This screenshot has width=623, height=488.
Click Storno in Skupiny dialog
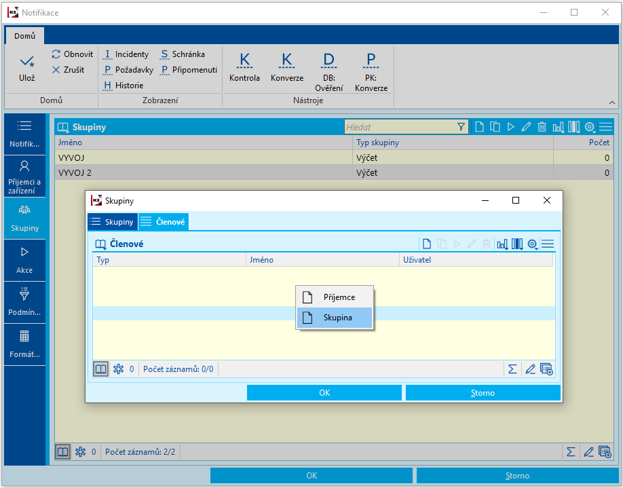coord(483,392)
